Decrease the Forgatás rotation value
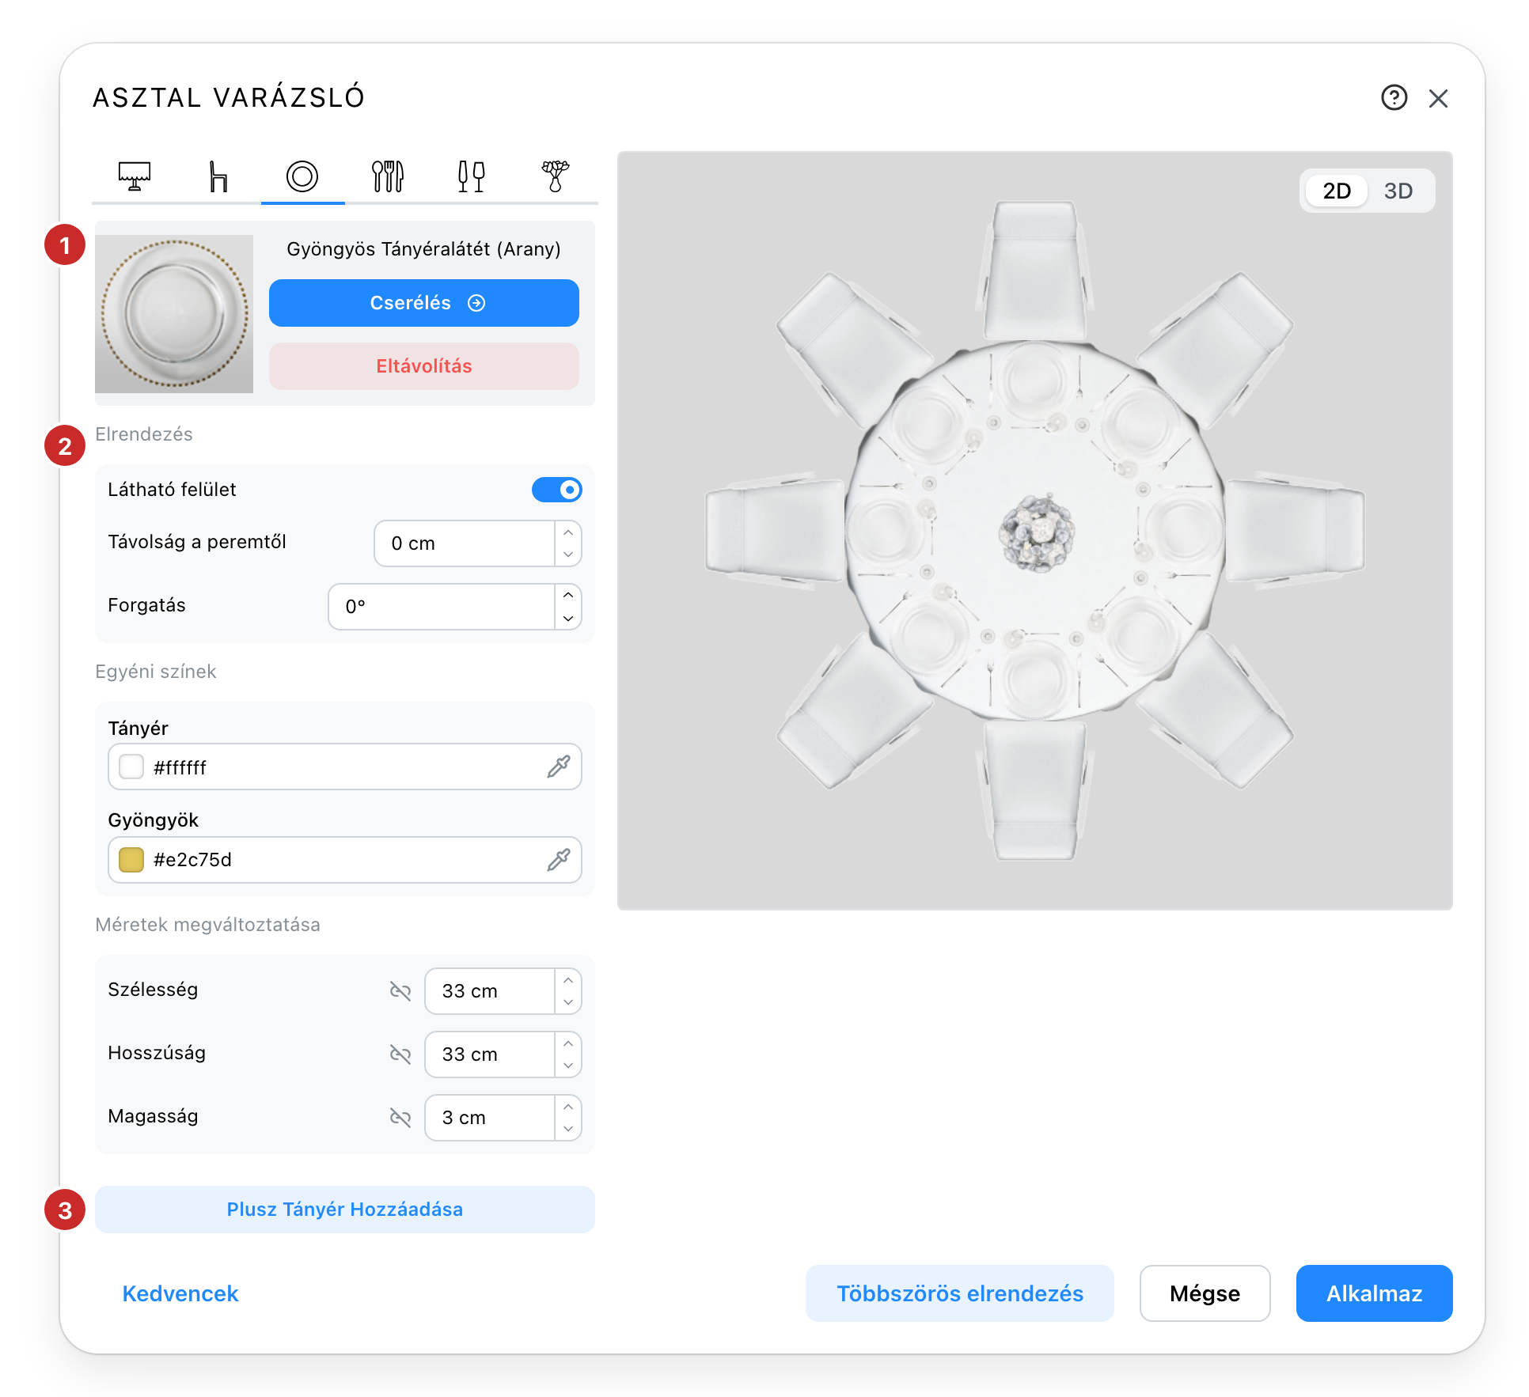Viewport: 1529px width, 1397px height. (x=568, y=619)
